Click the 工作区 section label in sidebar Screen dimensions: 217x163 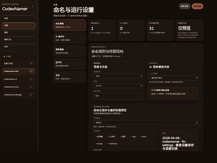[8, 56]
